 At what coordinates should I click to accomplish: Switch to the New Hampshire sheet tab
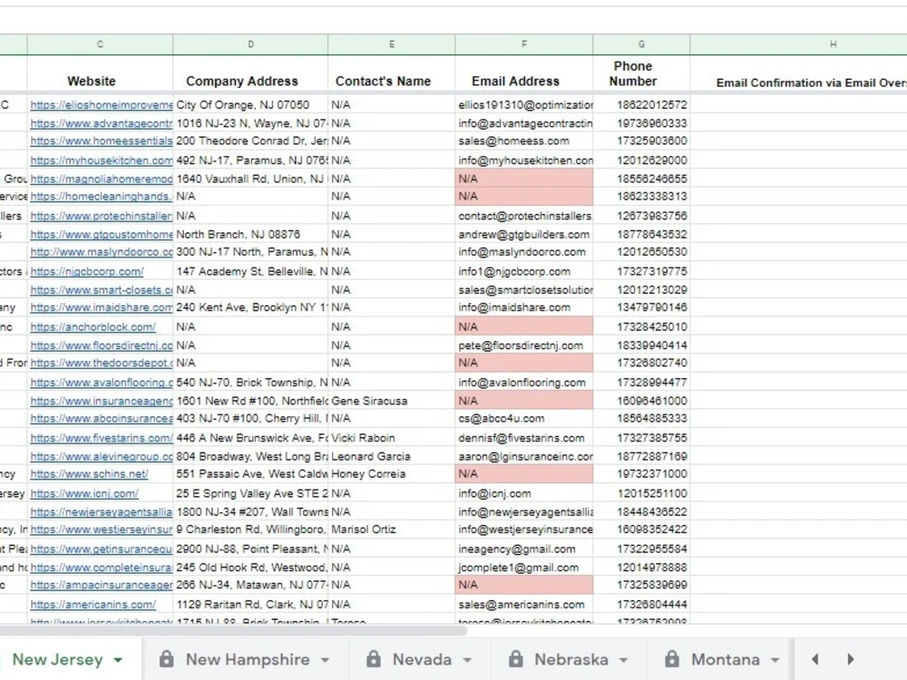pyautogui.click(x=247, y=660)
